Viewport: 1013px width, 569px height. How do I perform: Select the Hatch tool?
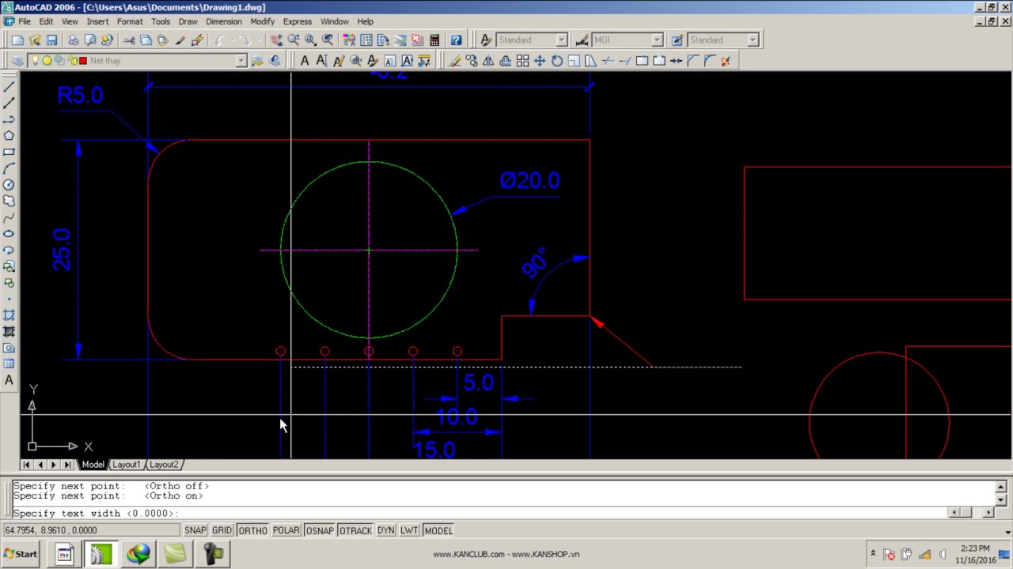(9, 315)
